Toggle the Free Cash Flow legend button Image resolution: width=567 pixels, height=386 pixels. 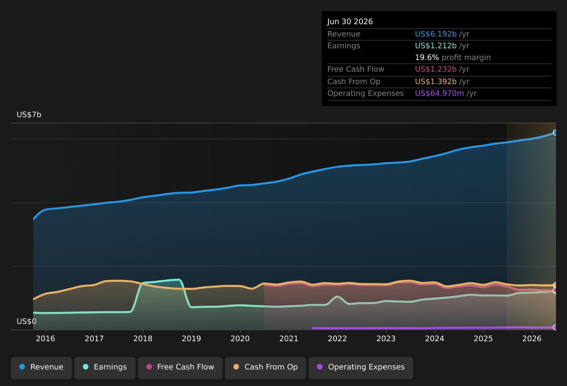pyautogui.click(x=180, y=368)
